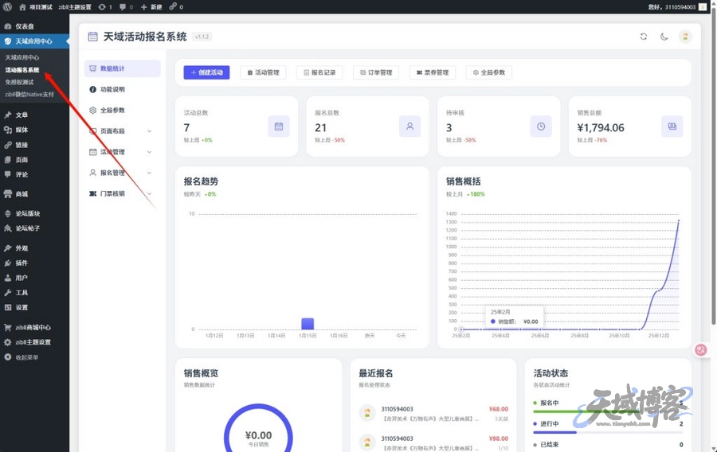This screenshot has height=452, width=717.
Task: Open the comments bubble icon in admin bar
Action: click(x=126, y=7)
